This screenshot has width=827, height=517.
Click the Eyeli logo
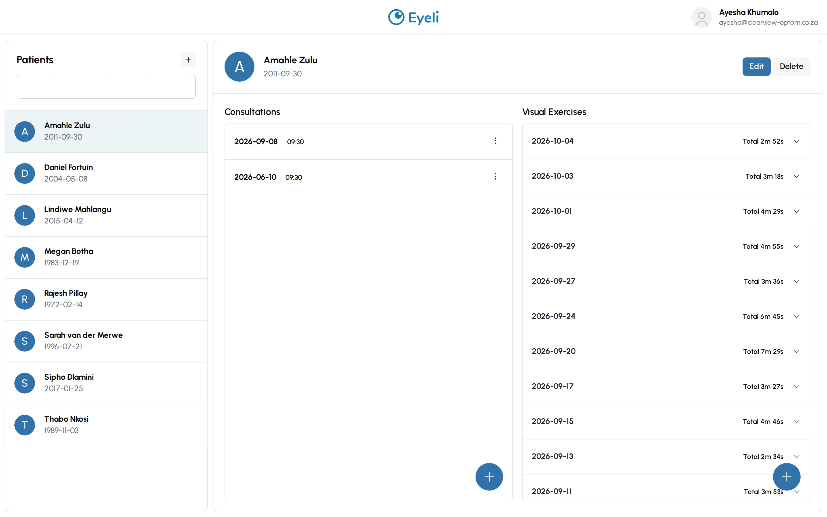(x=413, y=17)
